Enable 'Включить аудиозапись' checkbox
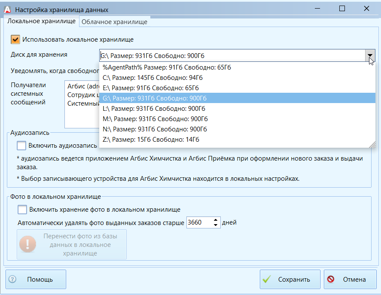 [21, 146]
